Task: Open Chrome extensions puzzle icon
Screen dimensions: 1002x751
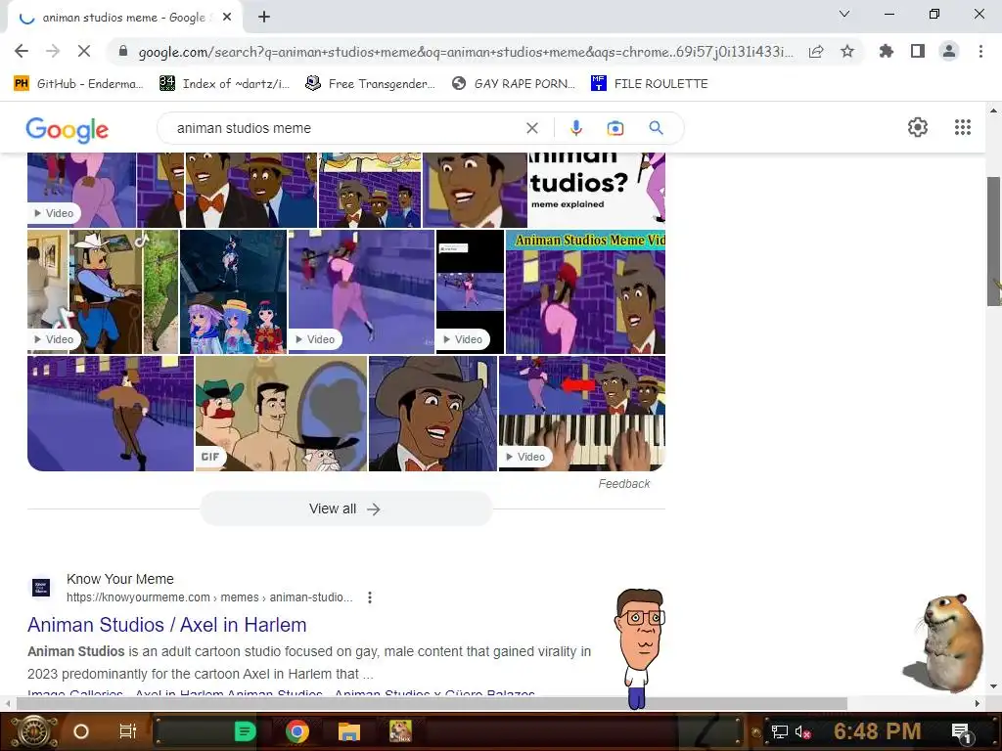Action: tap(887, 51)
